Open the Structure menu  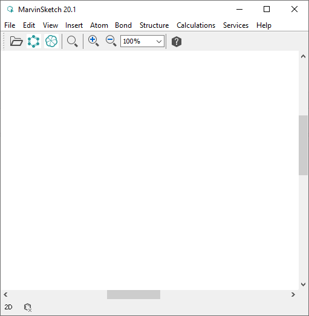point(154,25)
